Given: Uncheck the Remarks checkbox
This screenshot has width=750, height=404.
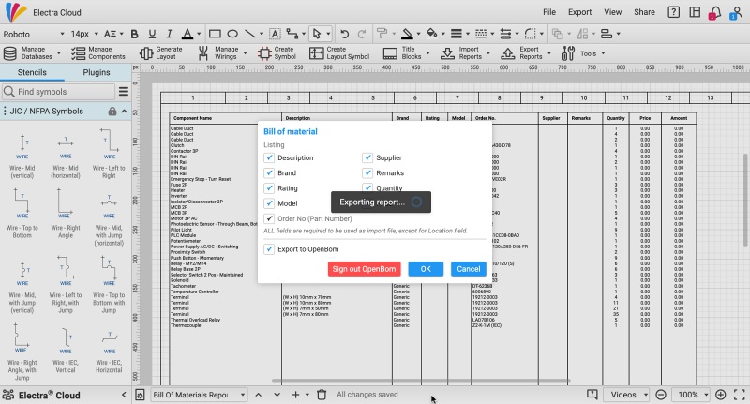Looking at the screenshot, I should coord(367,173).
